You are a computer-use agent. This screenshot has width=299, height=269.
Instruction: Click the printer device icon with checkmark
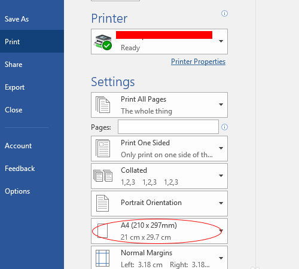point(103,42)
